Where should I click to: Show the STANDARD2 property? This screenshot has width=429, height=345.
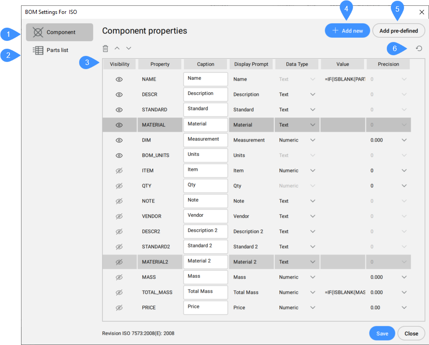tap(119, 247)
